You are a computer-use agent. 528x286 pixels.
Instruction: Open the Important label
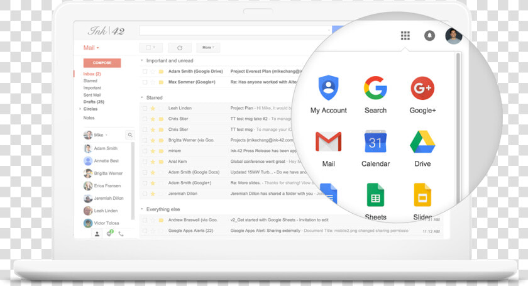[92, 88]
